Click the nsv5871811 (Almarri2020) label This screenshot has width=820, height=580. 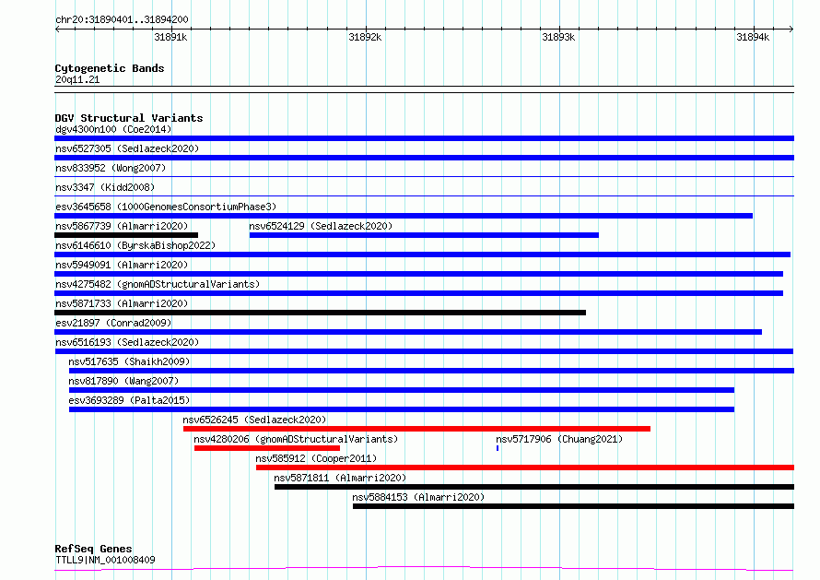340,478
